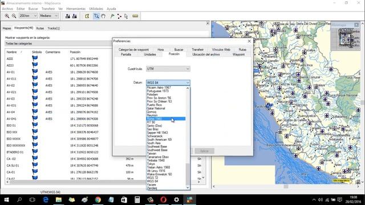Image resolution: width=365 pixels, height=205 pixels.
Task: Open the Transferir menu
Action: coord(48,9)
